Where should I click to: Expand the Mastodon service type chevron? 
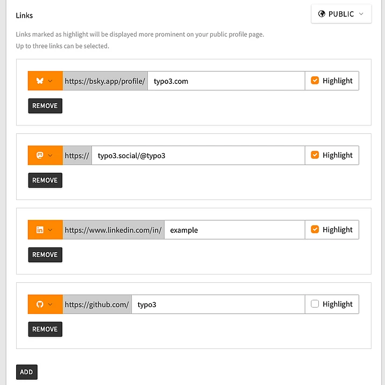(x=51, y=155)
